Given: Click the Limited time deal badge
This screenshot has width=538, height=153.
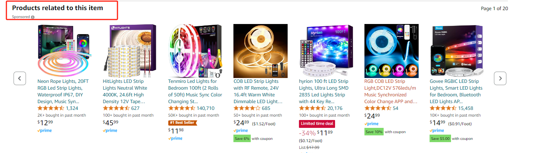Looking at the screenshot, I should tap(317, 124).
